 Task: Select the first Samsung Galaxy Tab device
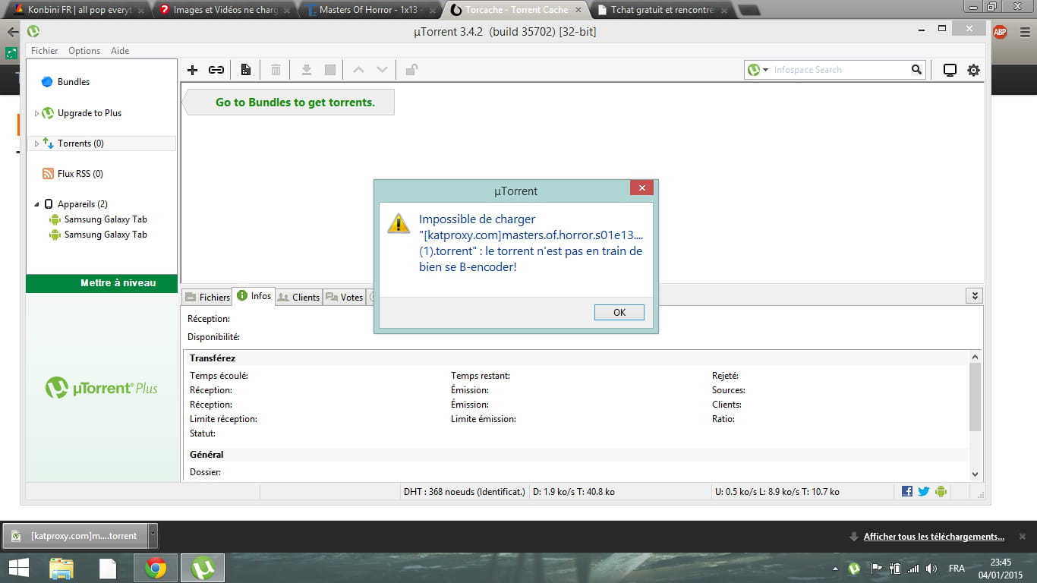[x=106, y=219]
